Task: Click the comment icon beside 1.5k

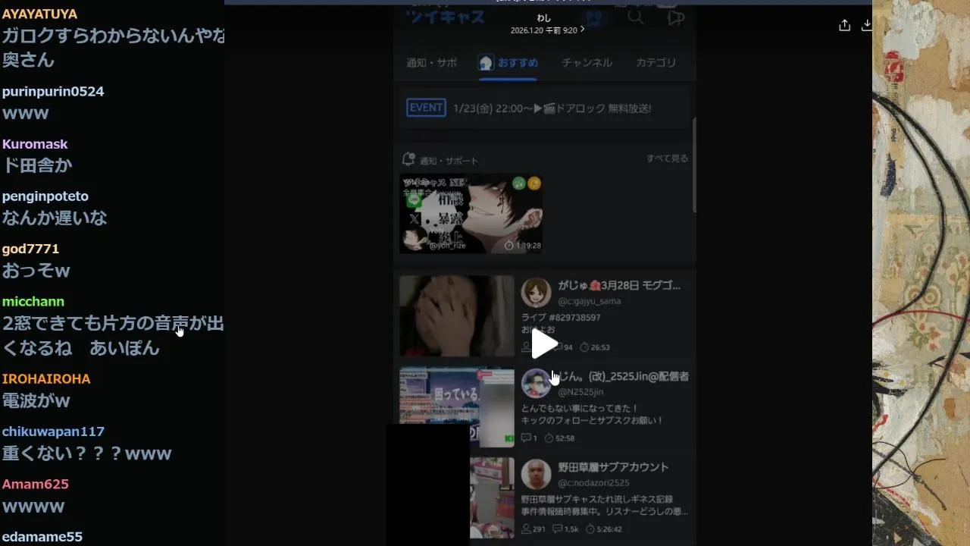Action: pyautogui.click(x=557, y=529)
